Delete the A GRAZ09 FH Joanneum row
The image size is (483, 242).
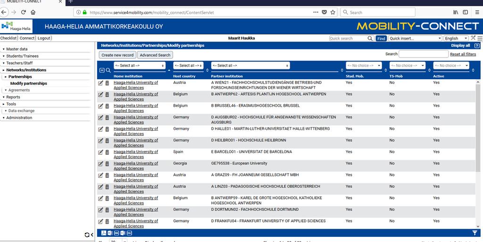pos(107,175)
